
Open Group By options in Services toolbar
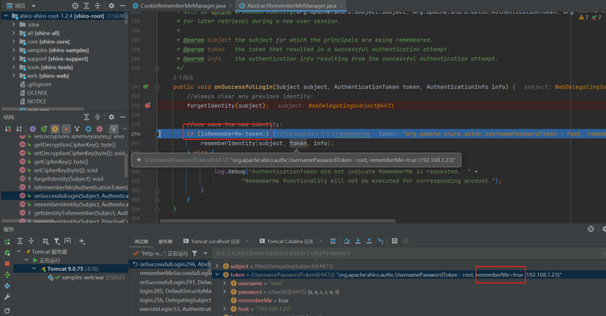pyautogui.click(x=46, y=241)
